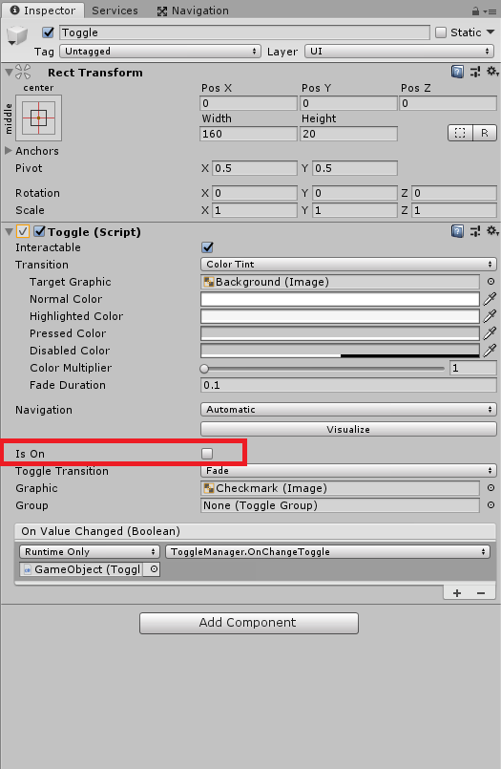Open the Disabled Color swatch
501x769 pixels.
coord(340,351)
